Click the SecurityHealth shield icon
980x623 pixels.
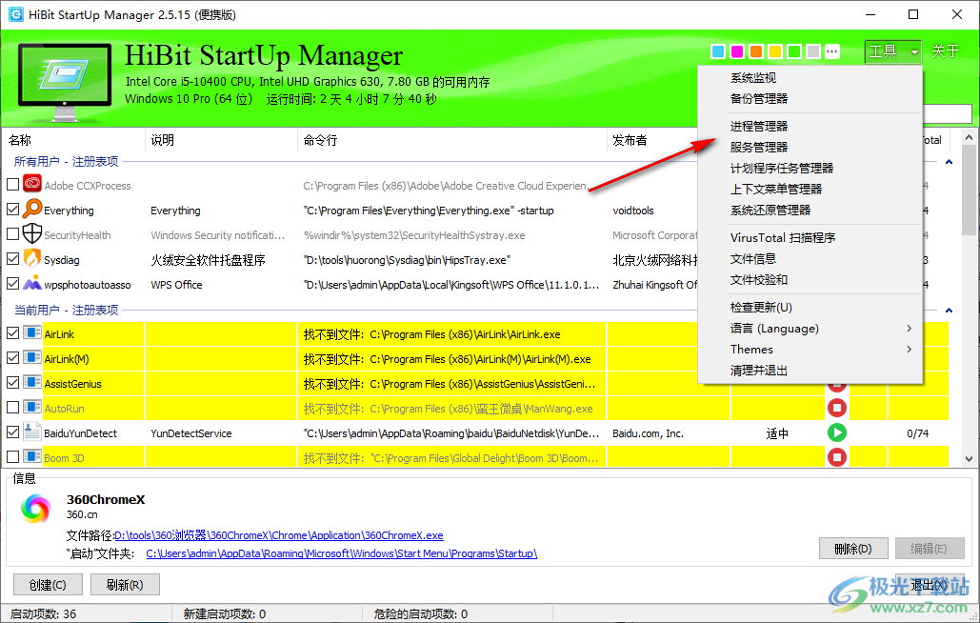[x=31, y=233]
